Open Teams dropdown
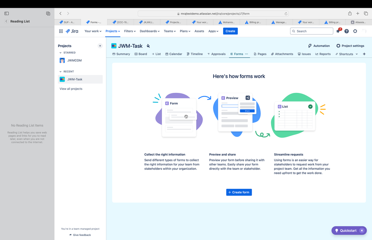Screen dimensions: 372x240 [170, 31]
